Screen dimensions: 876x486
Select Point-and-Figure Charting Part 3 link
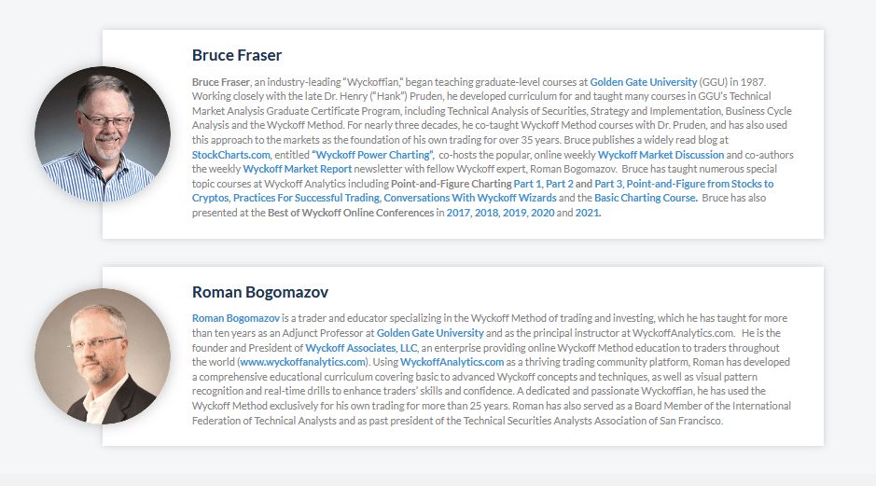pos(608,184)
